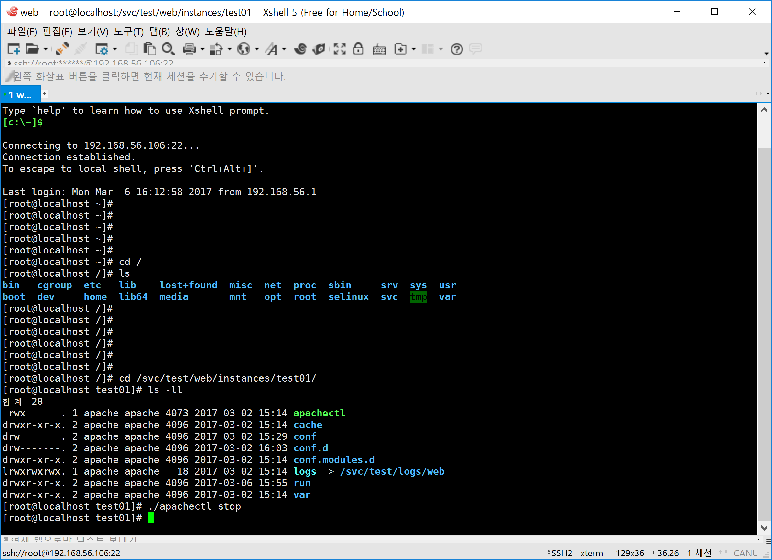
Task: Click the Open Session folder icon
Action: point(32,49)
